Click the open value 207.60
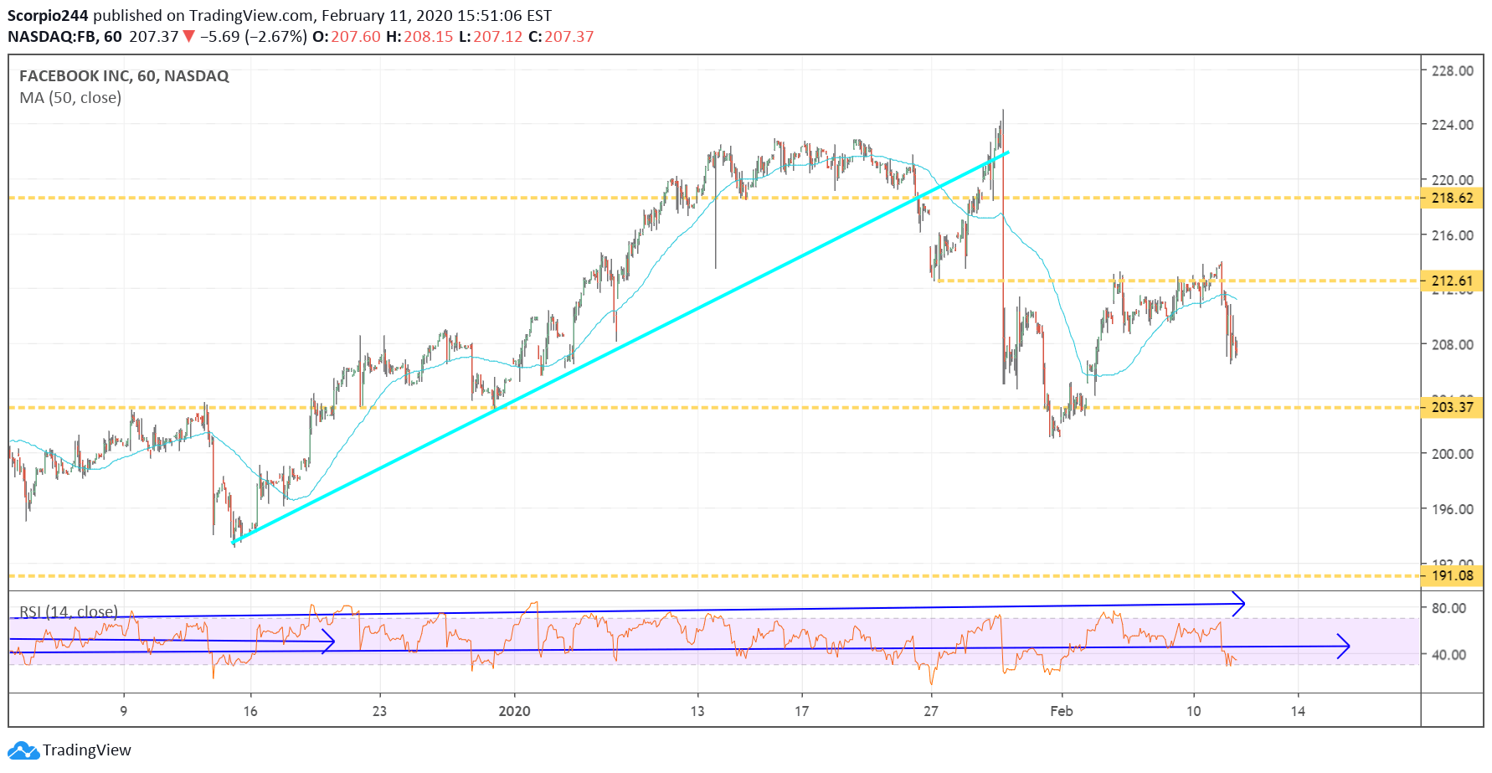Viewport: 1492px width, 773px height. [x=356, y=37]
